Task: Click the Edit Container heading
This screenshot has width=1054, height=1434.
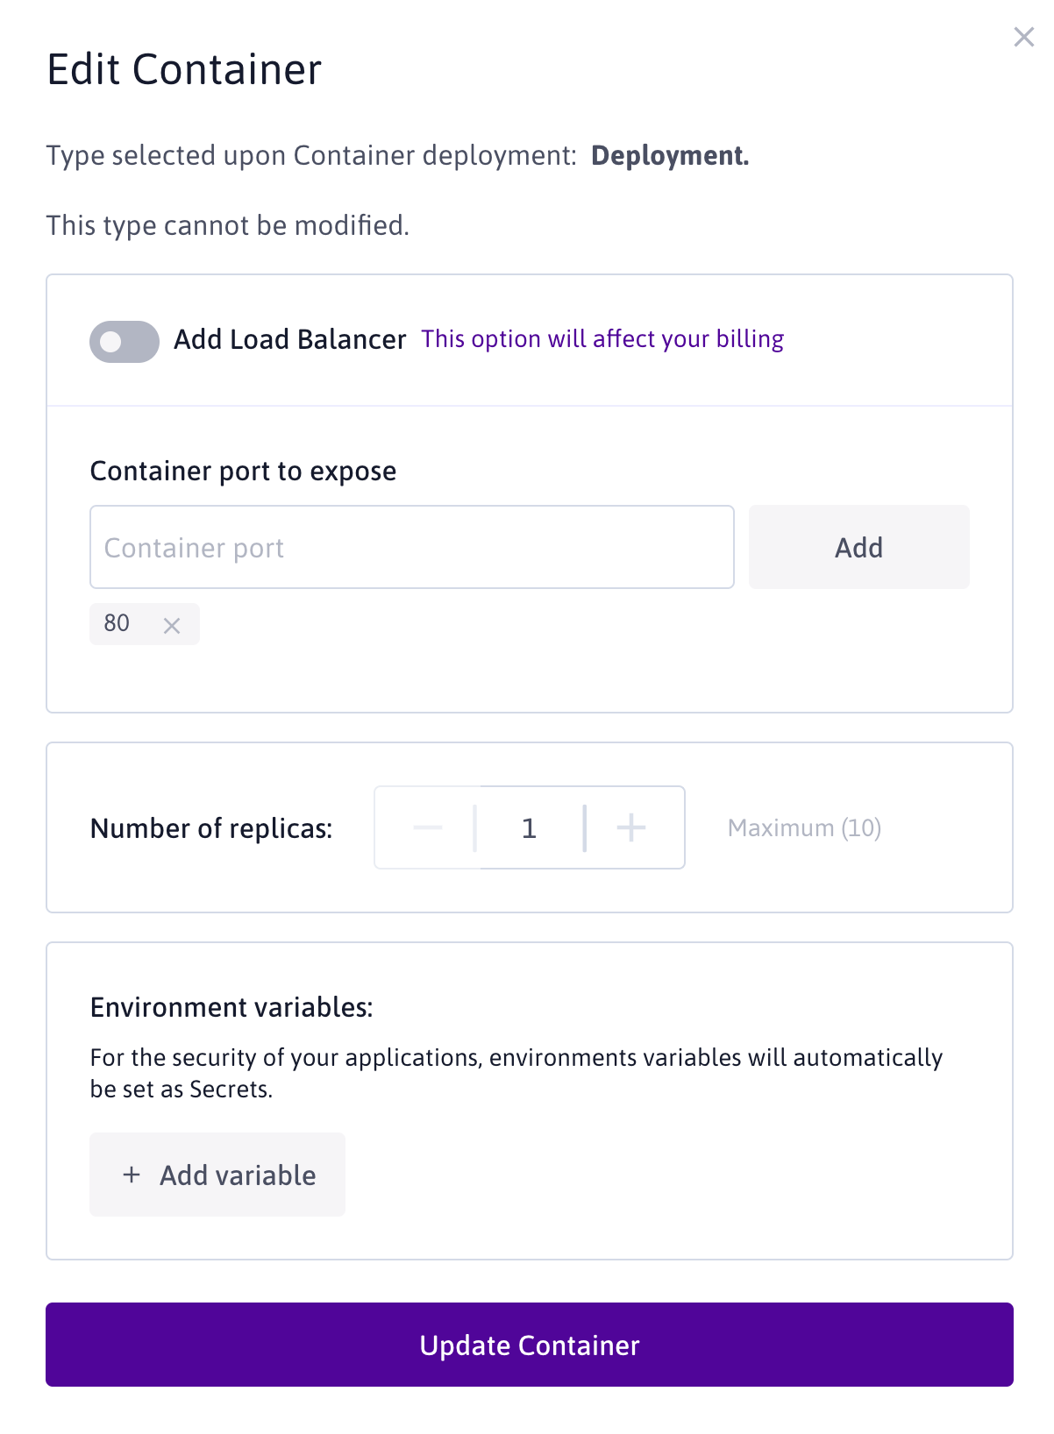Action: pyautogui.click(x=184, y=69)
